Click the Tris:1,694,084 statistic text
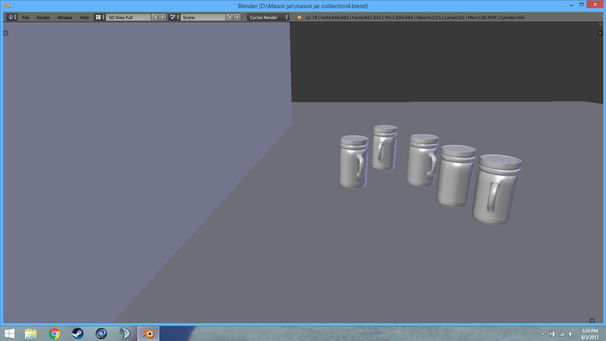The height and width of the screenshot is (341, 606). pos(399,17)
